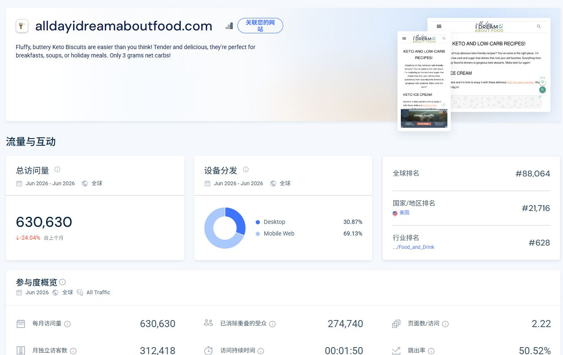Viewport: 563px width, 355px height.
Task: Click the deduplicated audience value 274,740
Action: (346, 324)
